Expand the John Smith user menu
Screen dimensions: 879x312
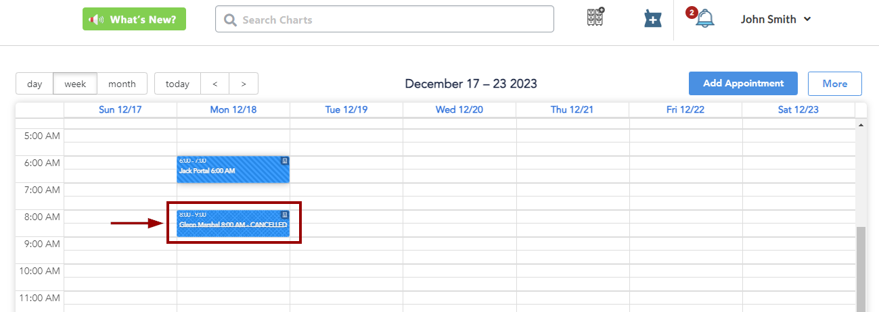point(775,19)
